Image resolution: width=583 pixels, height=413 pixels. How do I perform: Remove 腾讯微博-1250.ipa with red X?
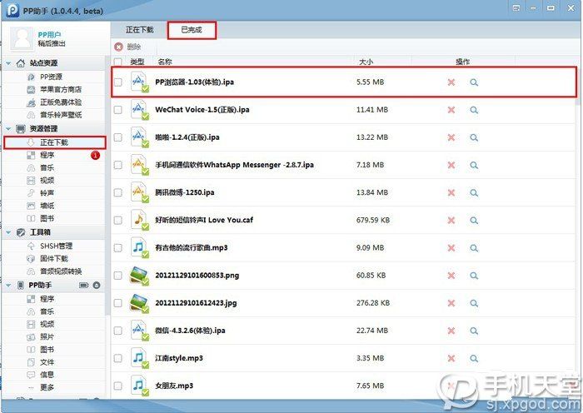point(451,192)
